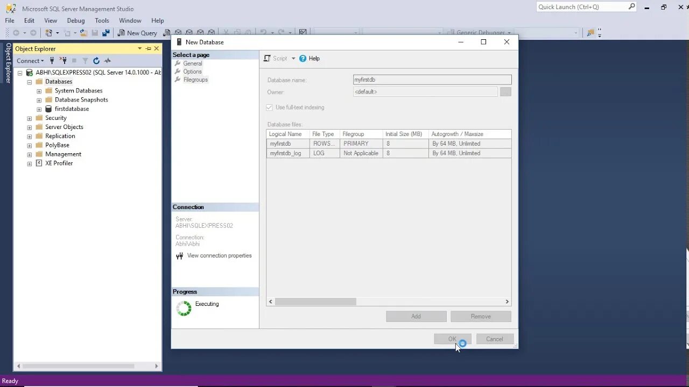Click the Add button
Image resolution: width=689 pixels, height=387 pixels.
click(x=416, y=317)
